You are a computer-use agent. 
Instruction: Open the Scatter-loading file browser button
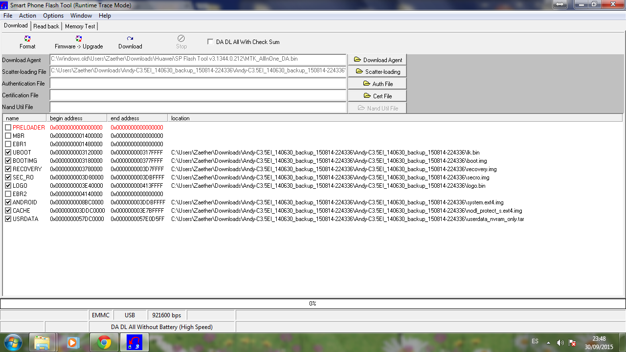pos(377,71)
